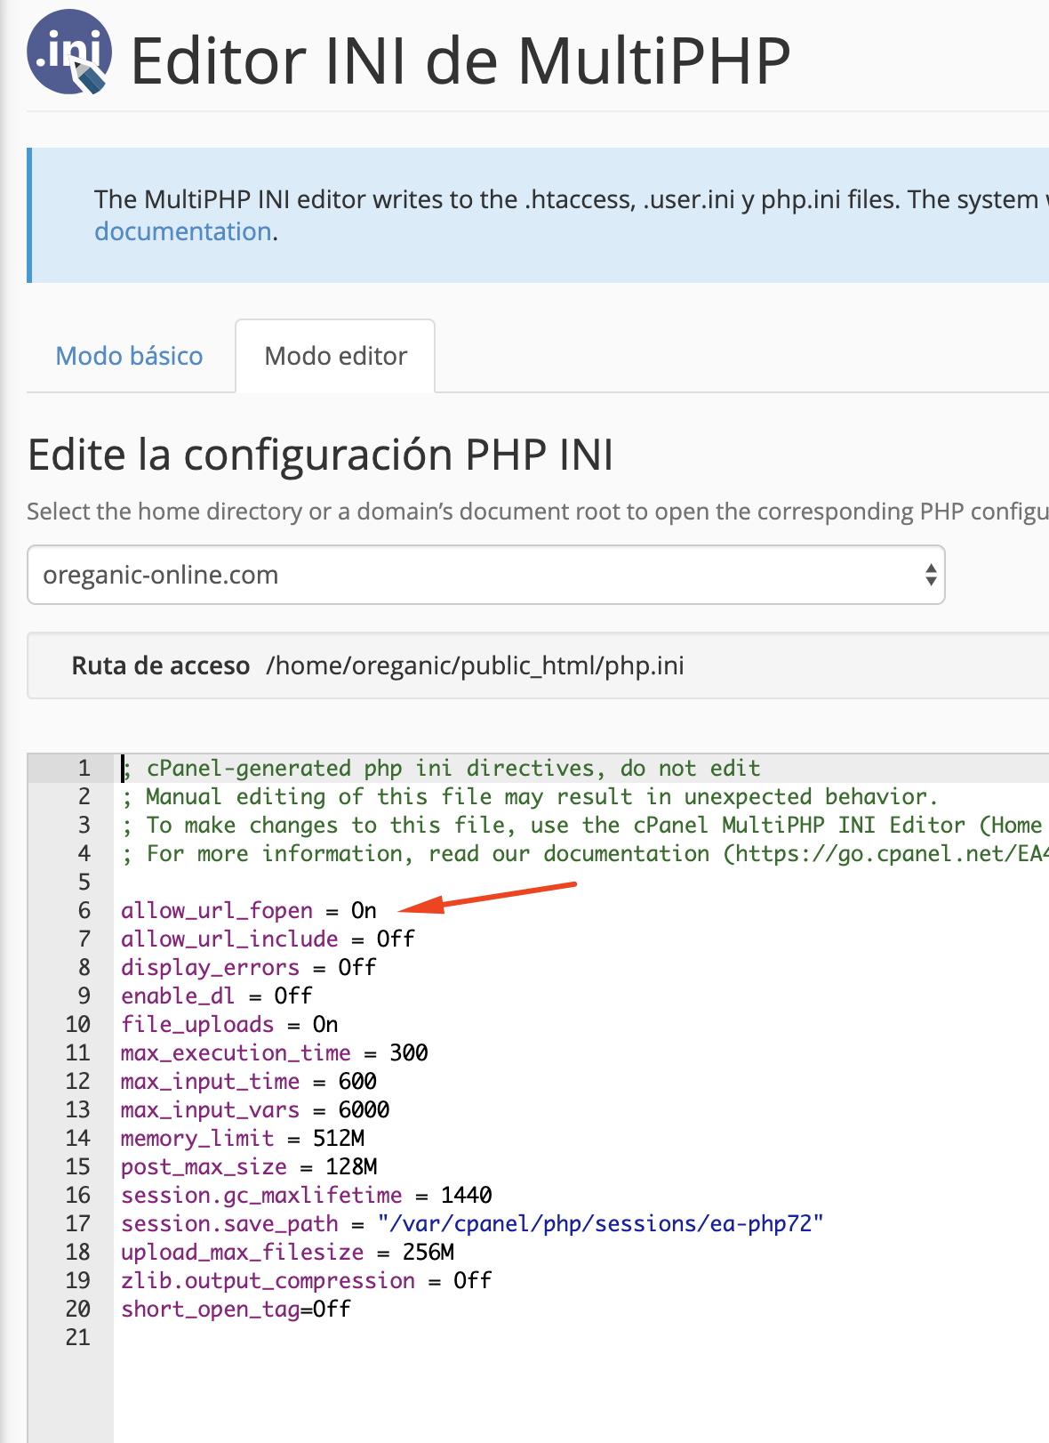Click the memory_limit = 512M line

click(x=243, y=1138)
